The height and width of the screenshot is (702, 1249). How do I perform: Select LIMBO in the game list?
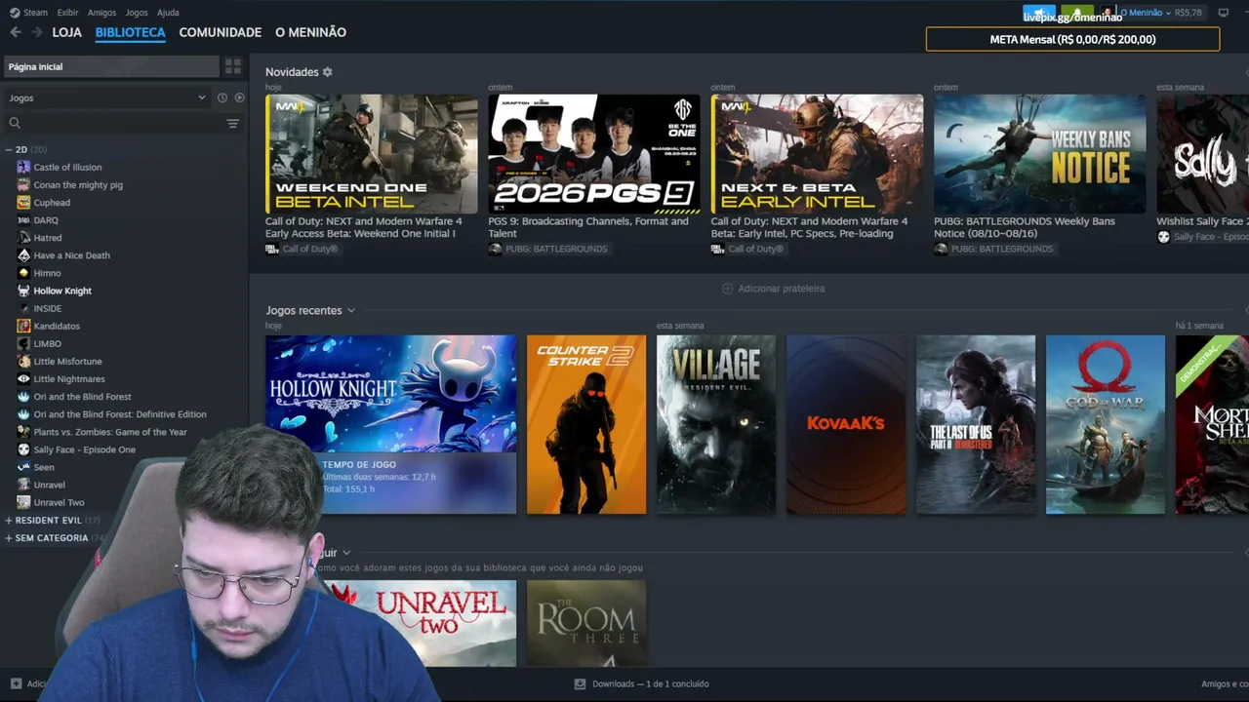48,344
